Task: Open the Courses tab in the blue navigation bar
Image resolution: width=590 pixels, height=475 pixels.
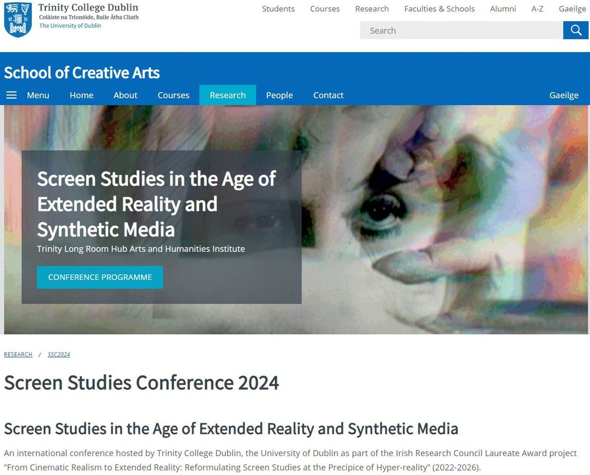Action: [173, 95]
